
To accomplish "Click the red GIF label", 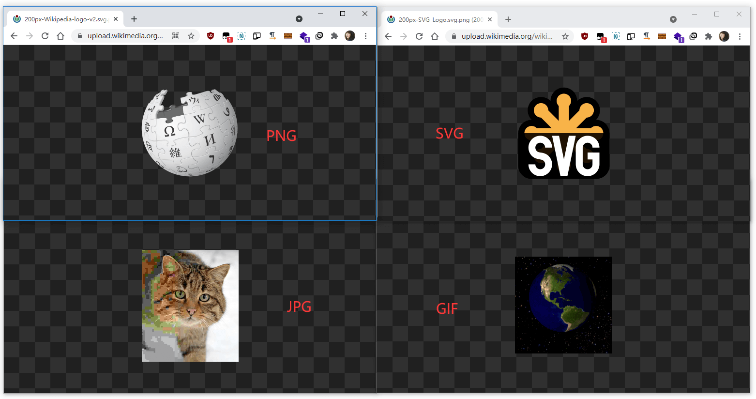I will click(x=447, y=309).
